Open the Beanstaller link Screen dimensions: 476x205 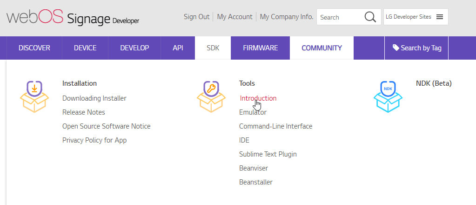pos(256,182)
